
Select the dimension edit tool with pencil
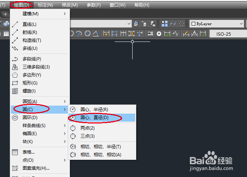click(x=186, y=34)
